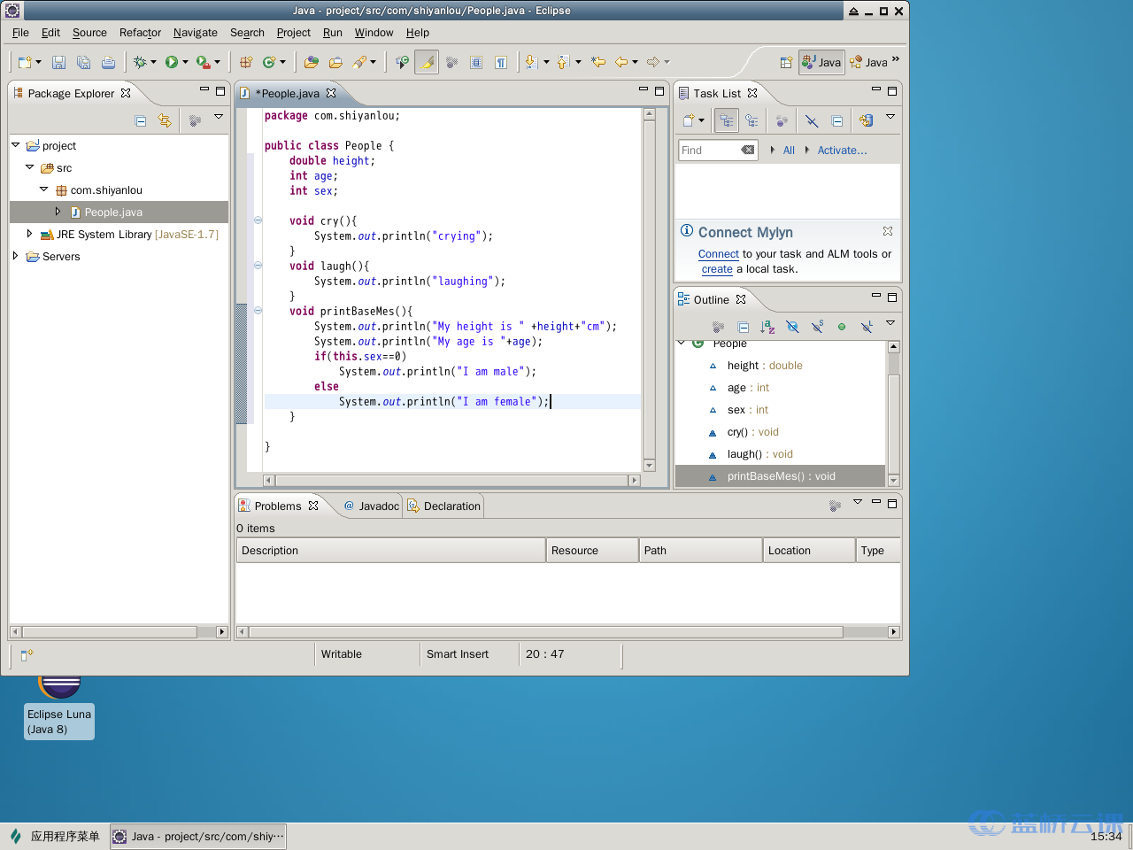The height and width of the screenshot is (850, 1133).
Task: Open the Navigate menu
Action: 196,33
